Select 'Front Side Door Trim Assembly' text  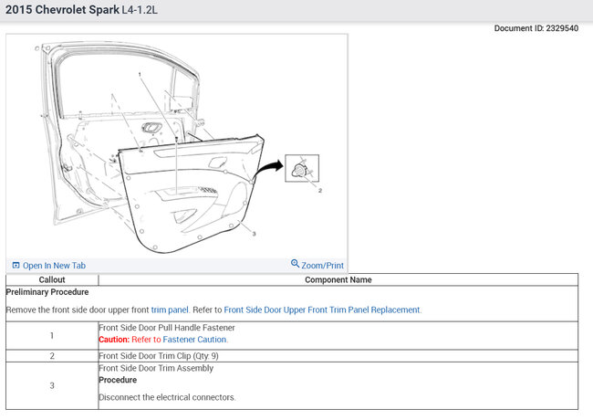click(156, 368)
